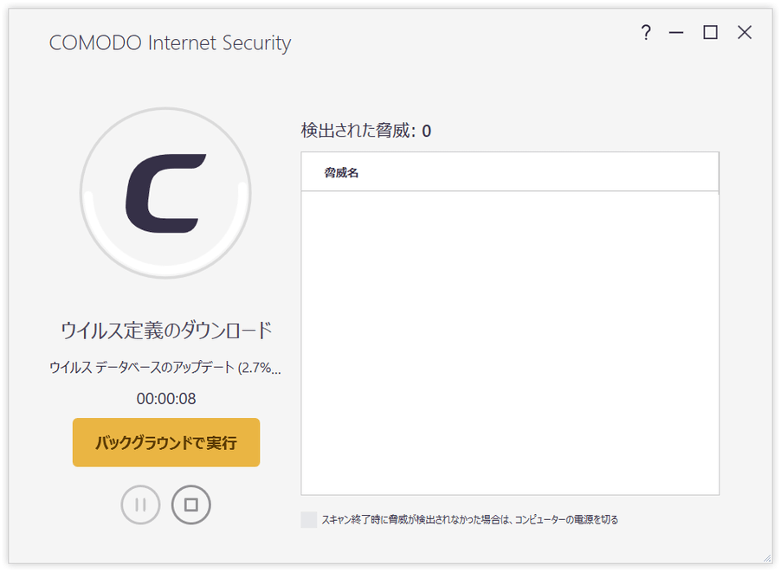The image size is (781, 572).
Task: Click inside the empty threat list area
Action: [x=510, y=343]
